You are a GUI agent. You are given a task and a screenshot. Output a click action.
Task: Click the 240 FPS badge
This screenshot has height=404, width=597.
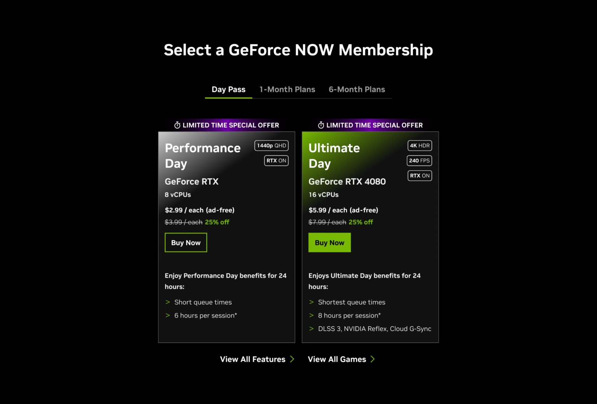(419, 160)
